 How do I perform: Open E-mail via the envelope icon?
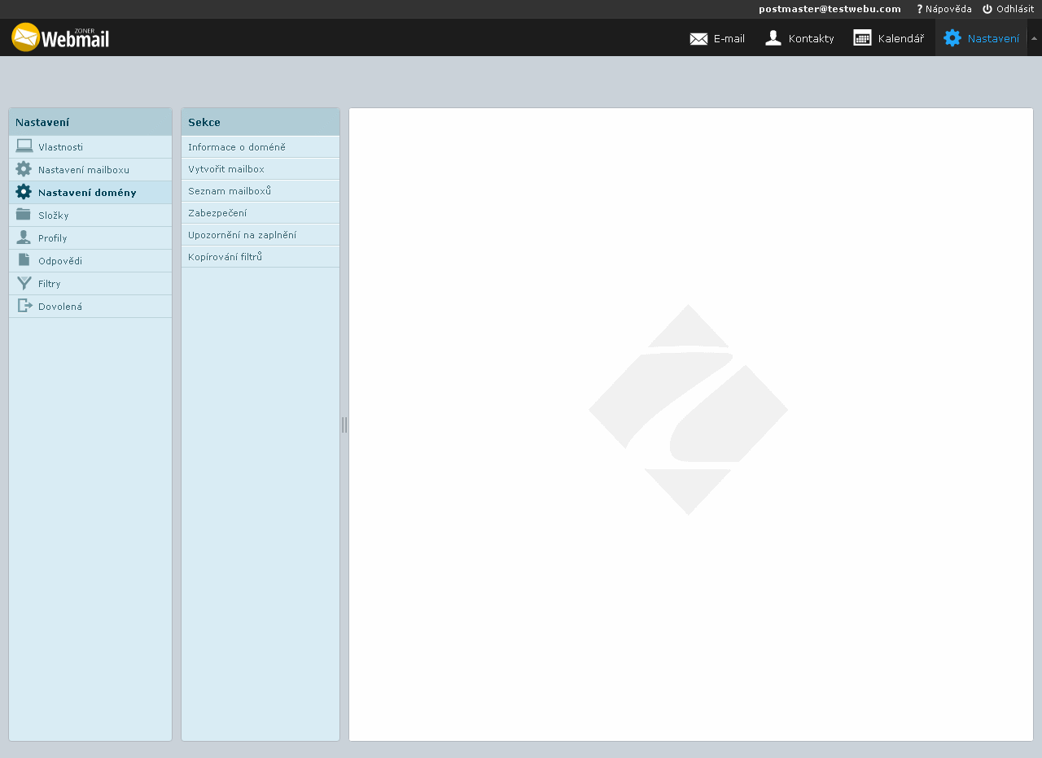pyautogui.click(x=698, y=38)
